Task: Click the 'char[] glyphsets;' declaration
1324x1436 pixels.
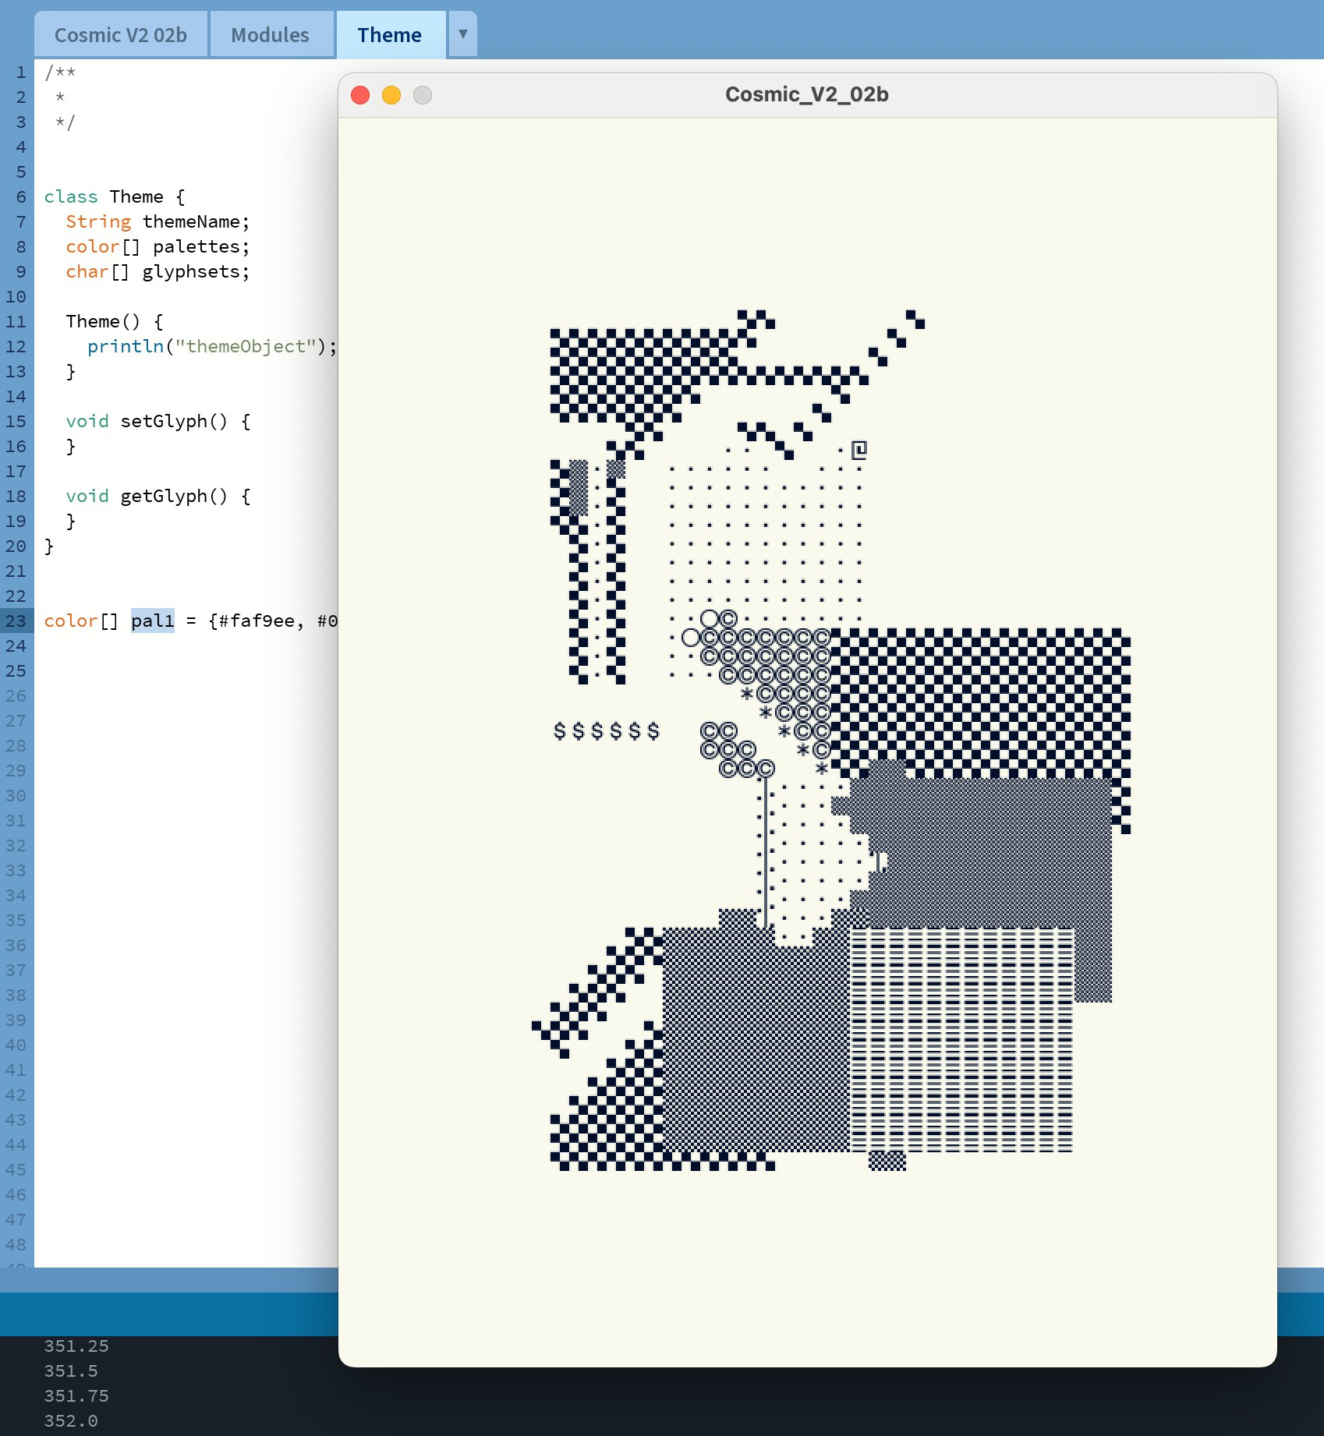Action: point(158,271)
